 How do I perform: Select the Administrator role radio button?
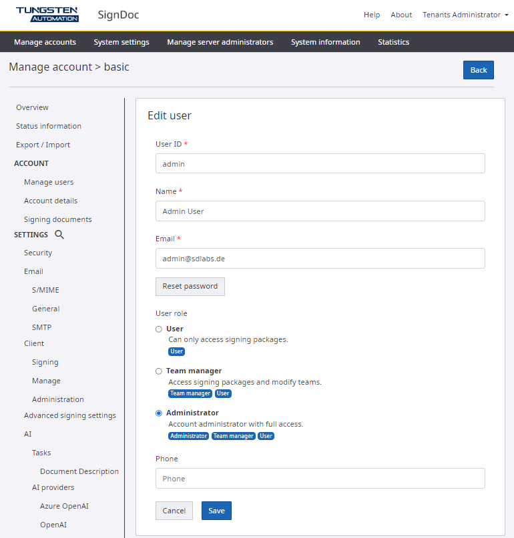[x=159, y=413]
